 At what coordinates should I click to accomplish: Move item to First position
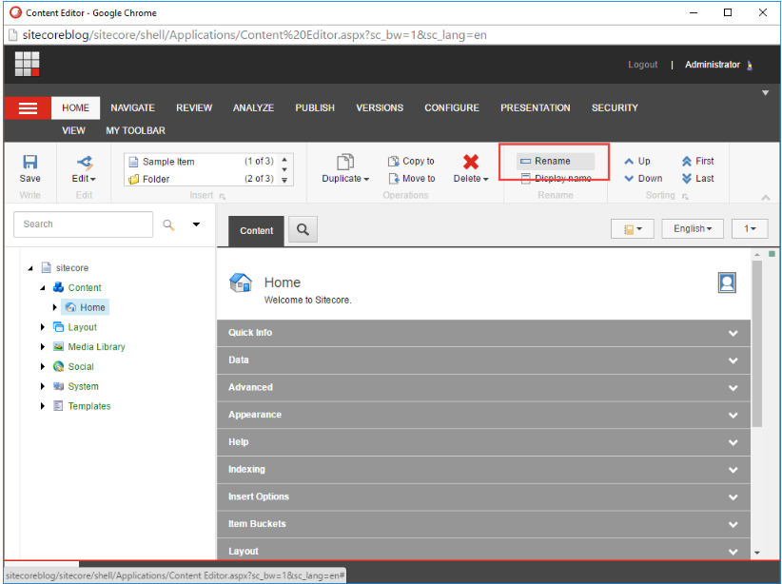coord(697,161)
